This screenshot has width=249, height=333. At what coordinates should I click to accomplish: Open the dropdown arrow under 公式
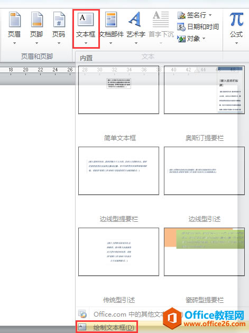[x=236, y=43]
